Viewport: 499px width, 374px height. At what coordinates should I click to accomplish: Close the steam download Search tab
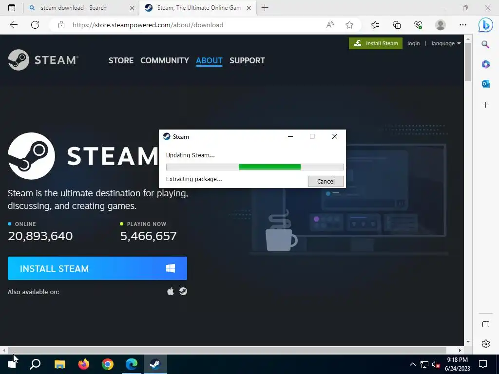coord(132,8)
